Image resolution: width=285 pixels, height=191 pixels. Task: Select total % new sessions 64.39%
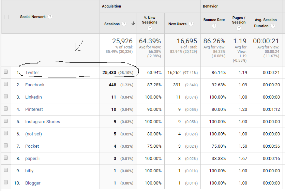click(150, 41)
